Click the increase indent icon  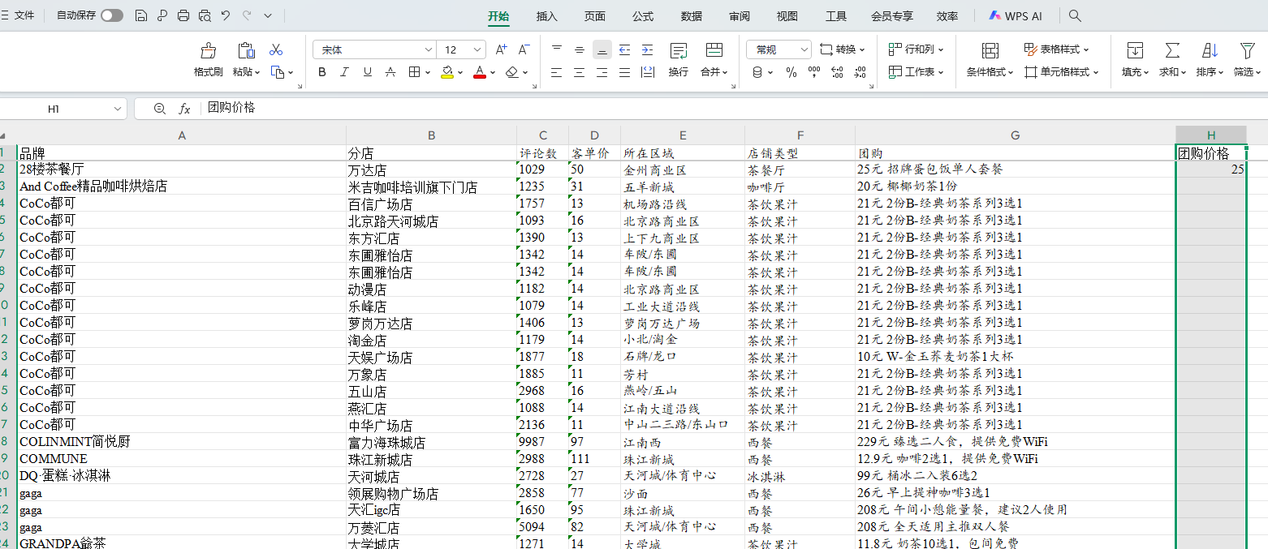click(647, 49)
